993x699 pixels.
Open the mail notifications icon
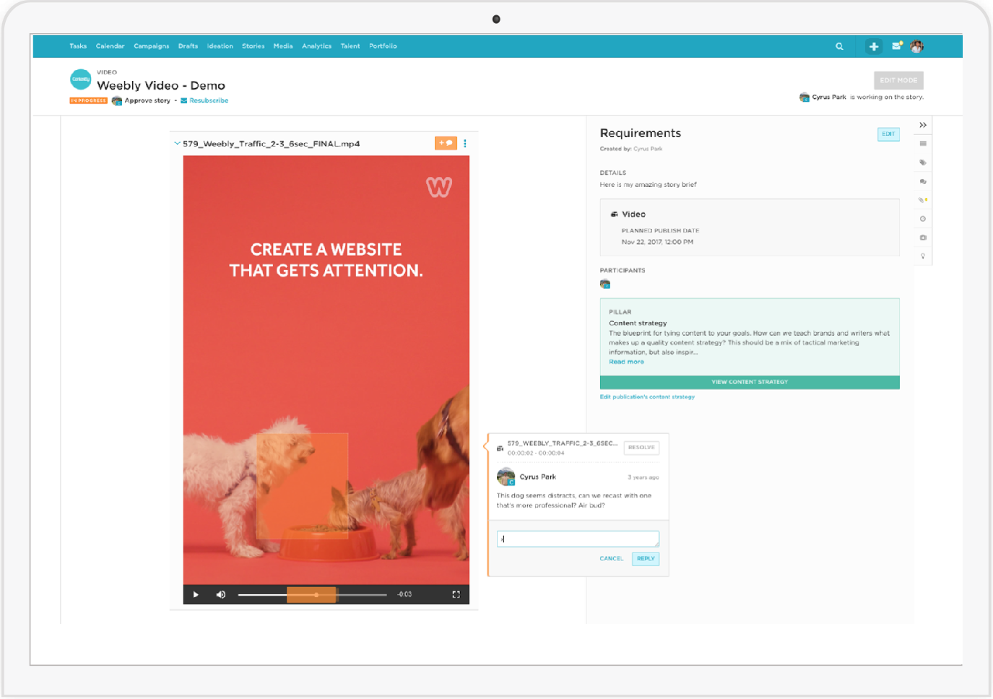click(896, 46)
